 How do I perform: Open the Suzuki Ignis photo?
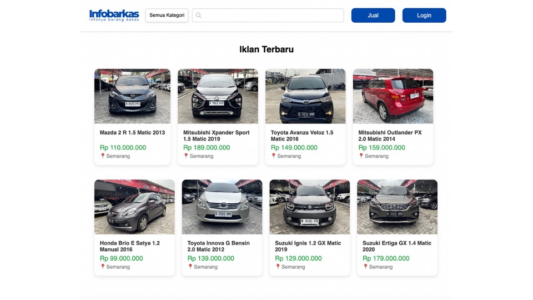(309, 207)
